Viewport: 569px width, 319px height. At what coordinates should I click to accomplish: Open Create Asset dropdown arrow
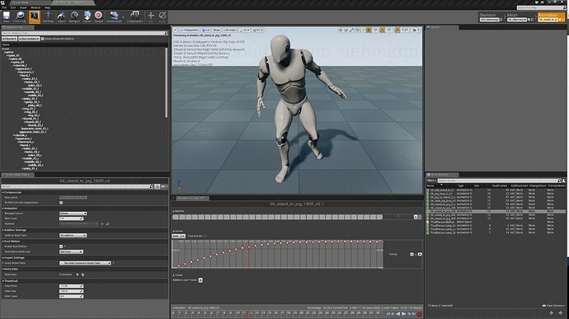point(124,16)
